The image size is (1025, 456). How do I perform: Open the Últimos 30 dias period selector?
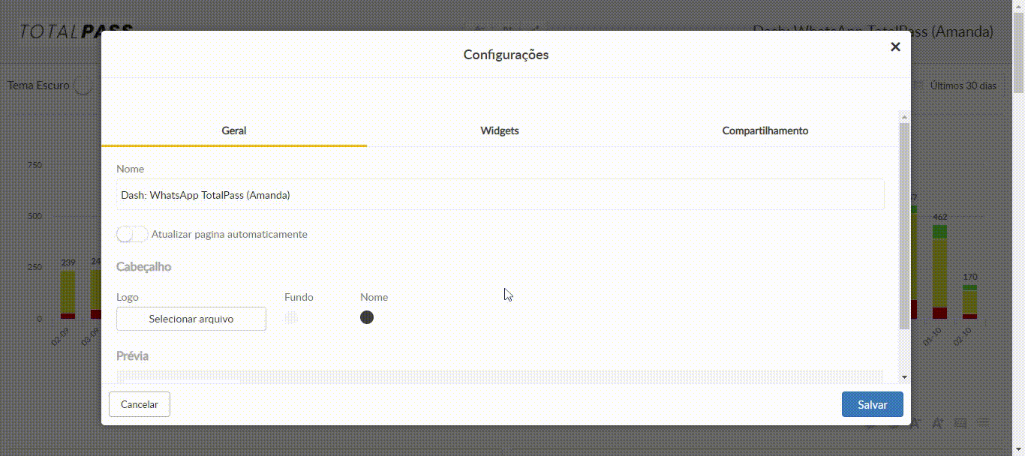click(x=963, y=85)
